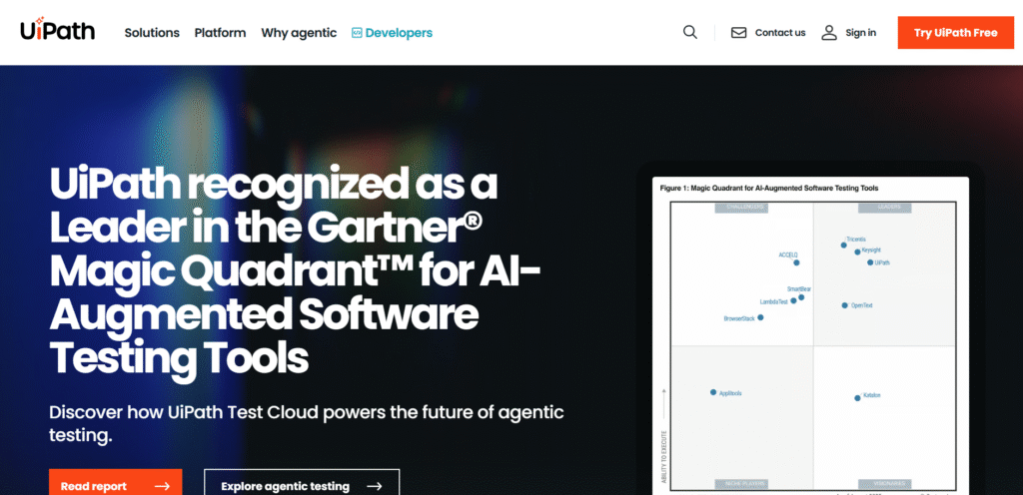Select the Why agentic menu item

coord(299,33)
